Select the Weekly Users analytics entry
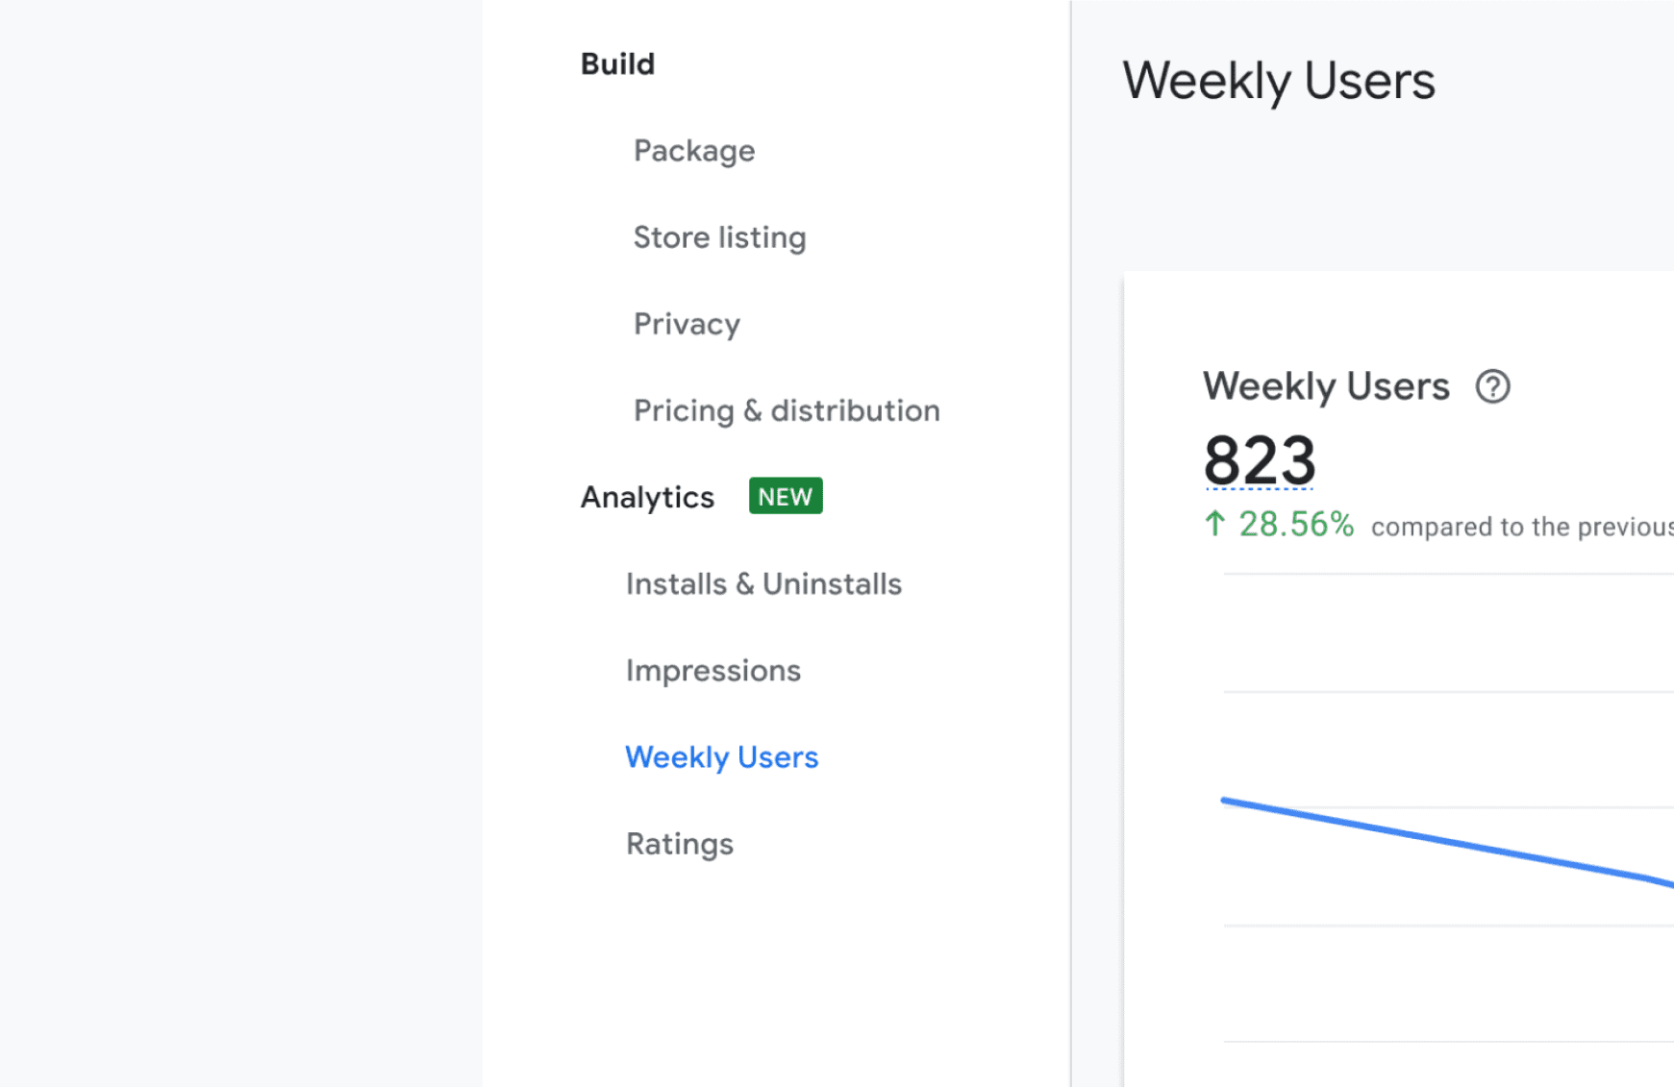The image size is (1674, 1087). pyautogui.click(x=722, y=756)
